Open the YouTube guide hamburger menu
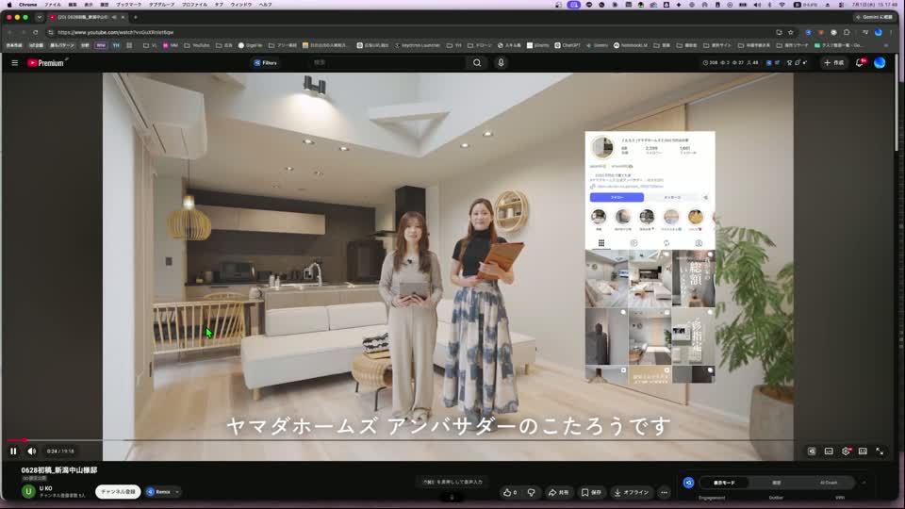The image size is (905, 509). click(x=14, y=63)
